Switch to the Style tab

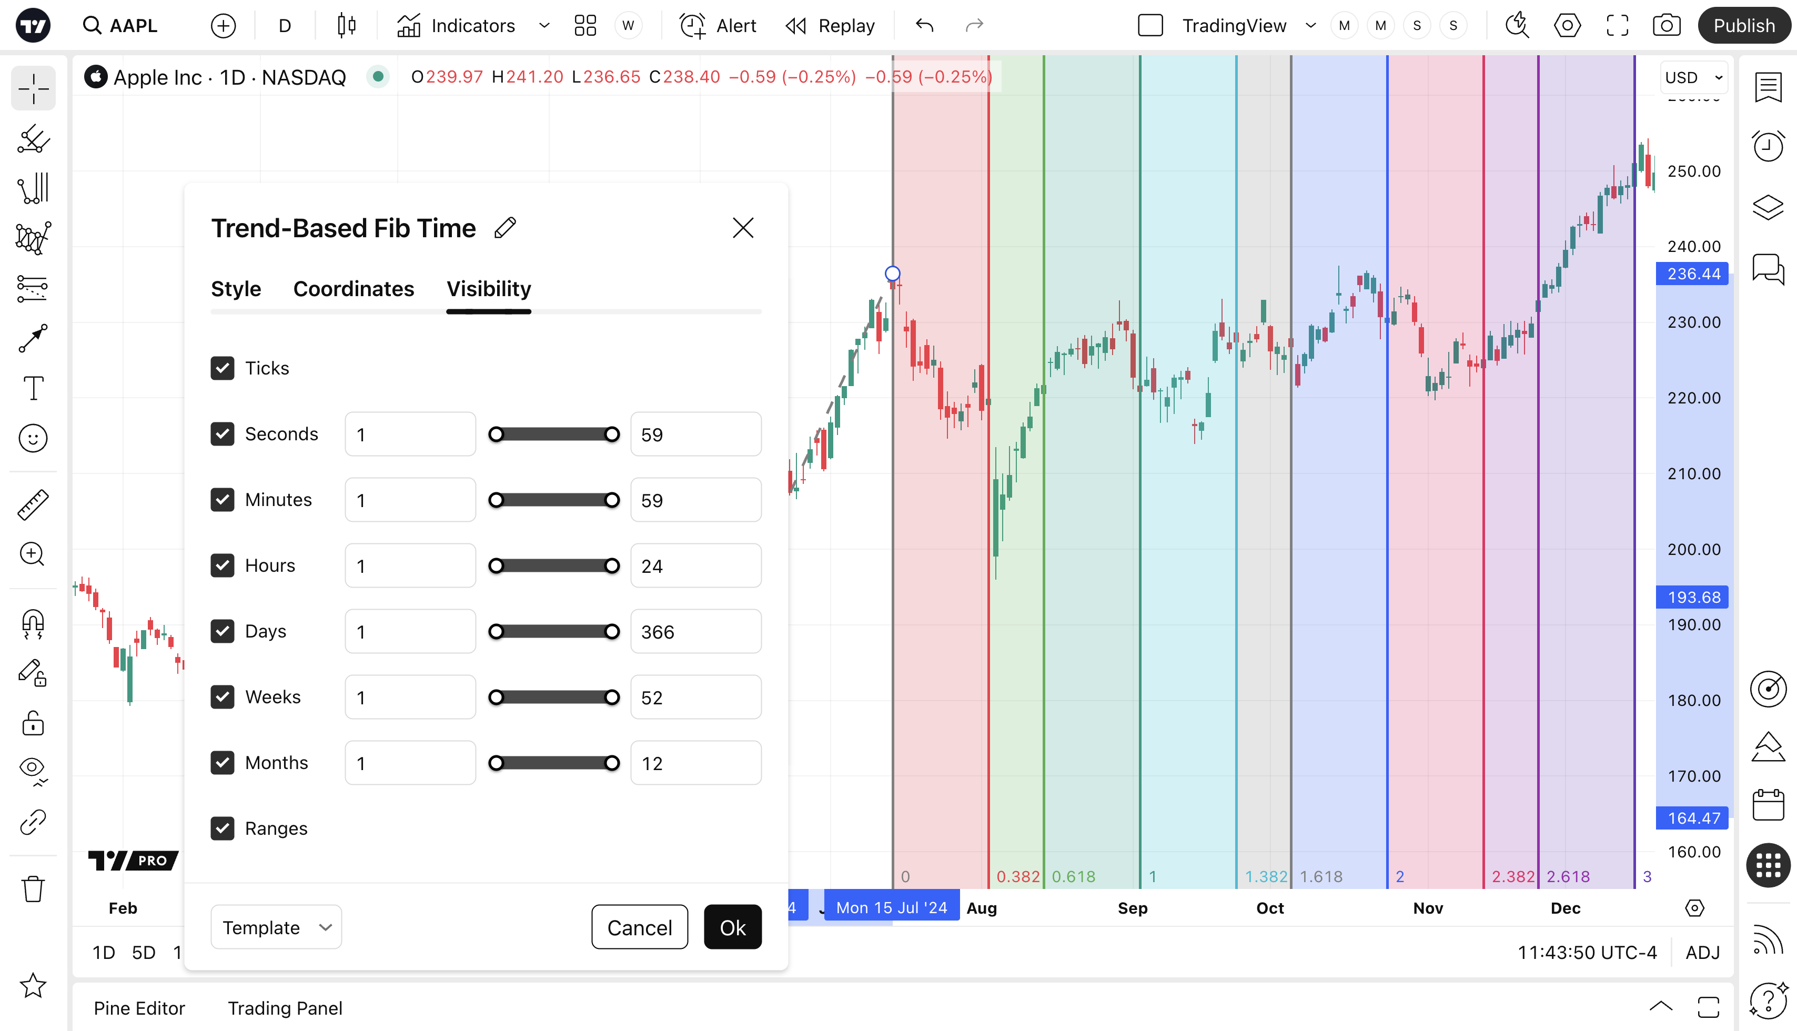coord(236,289)
